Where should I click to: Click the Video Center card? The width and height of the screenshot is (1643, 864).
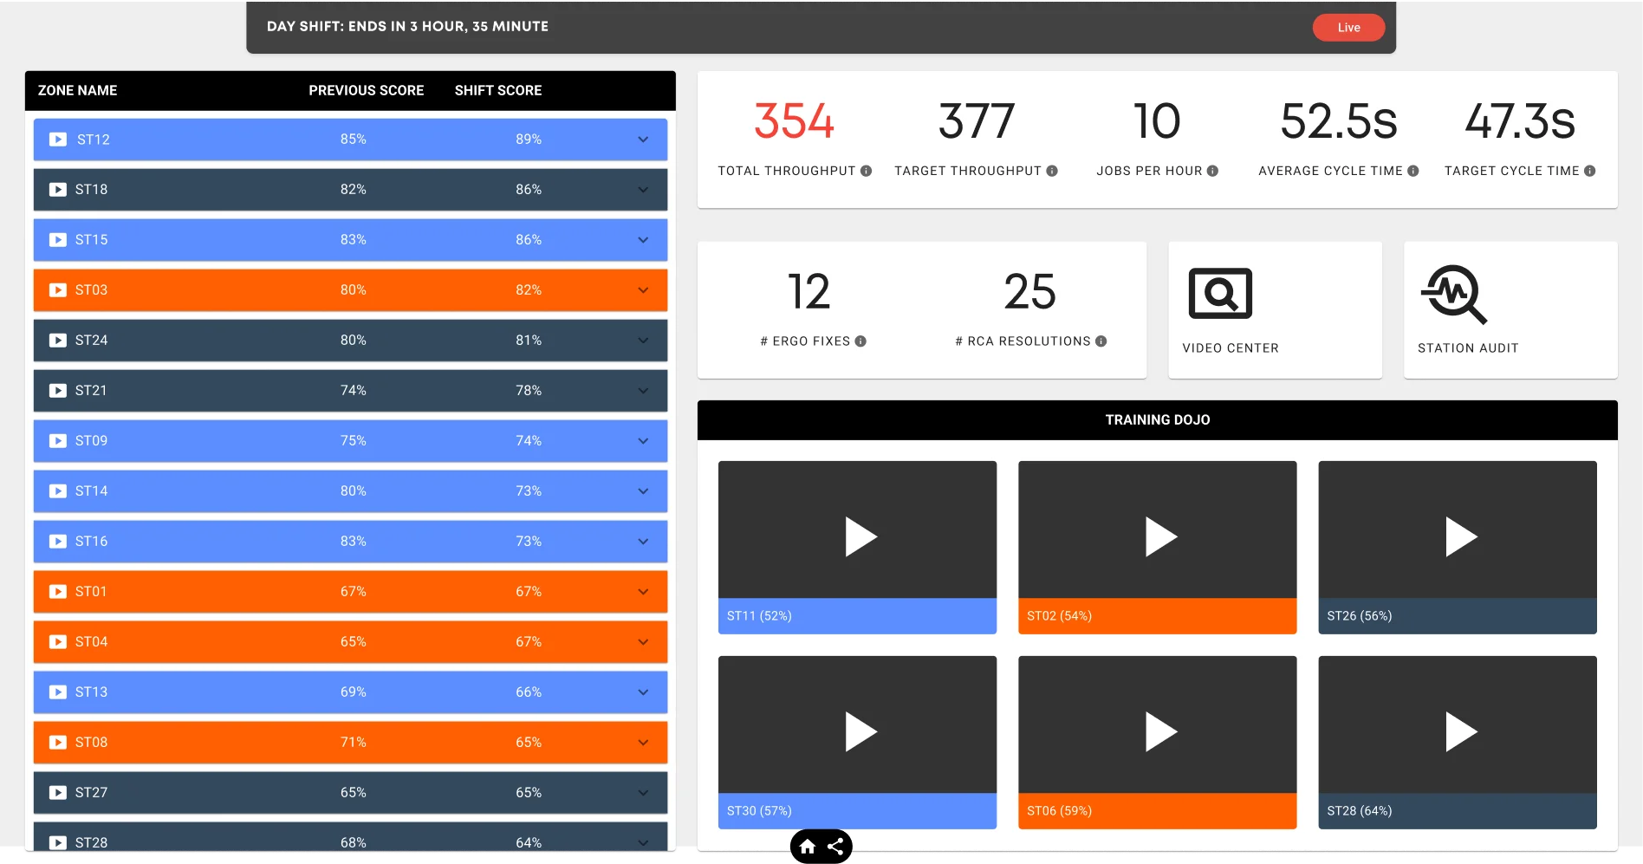[x=1275, y=309]
